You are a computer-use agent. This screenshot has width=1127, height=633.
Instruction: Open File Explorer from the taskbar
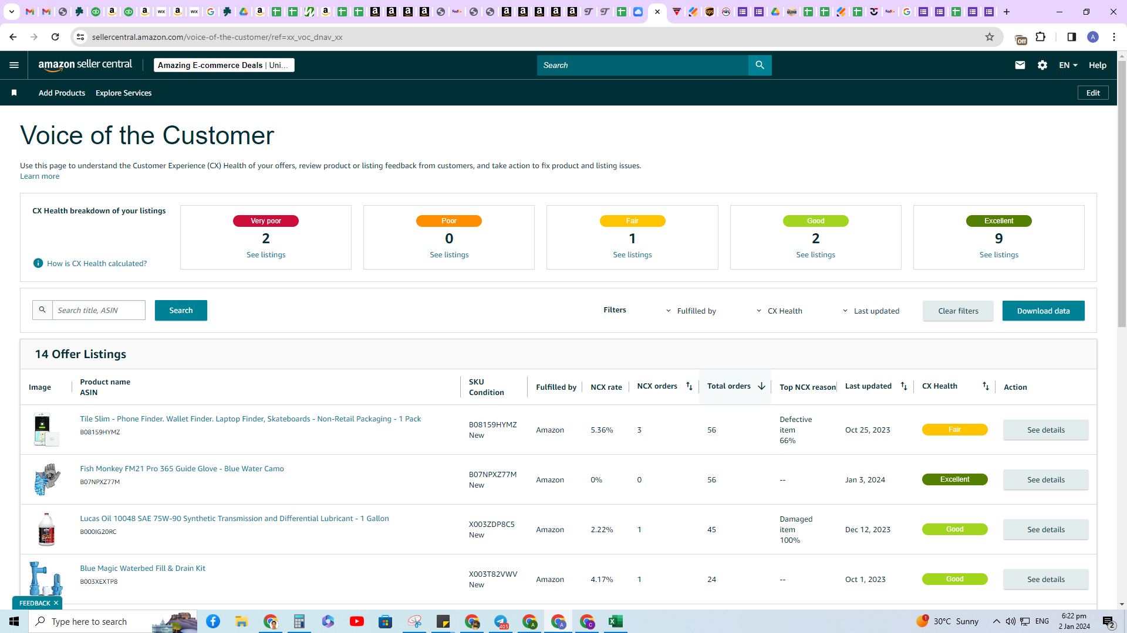pyautogui.click(x=242, y=621)
